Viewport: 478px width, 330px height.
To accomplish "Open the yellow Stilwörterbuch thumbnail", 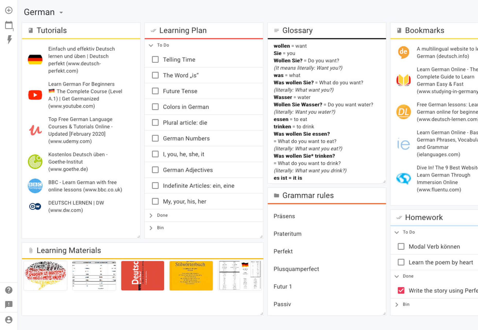I will [x=191, y=276].
